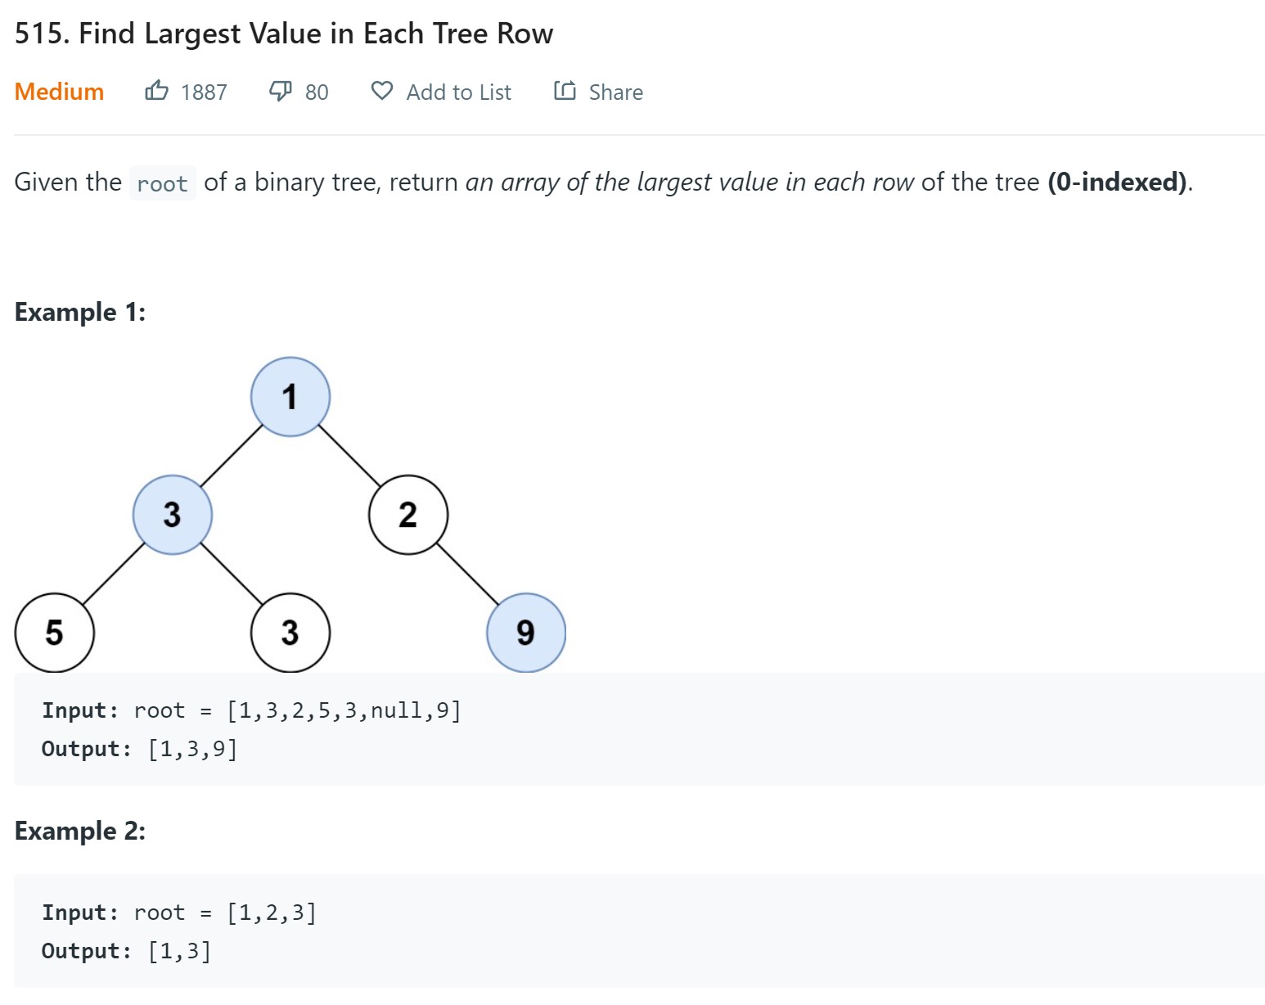Click the "Add to List" text
Image resolution: width=1265 pixels, height=1005 pixels.
tap(458, 92)
